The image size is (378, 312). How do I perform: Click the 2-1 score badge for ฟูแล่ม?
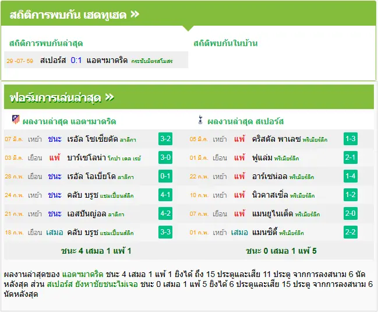click(x=351, y=157)
